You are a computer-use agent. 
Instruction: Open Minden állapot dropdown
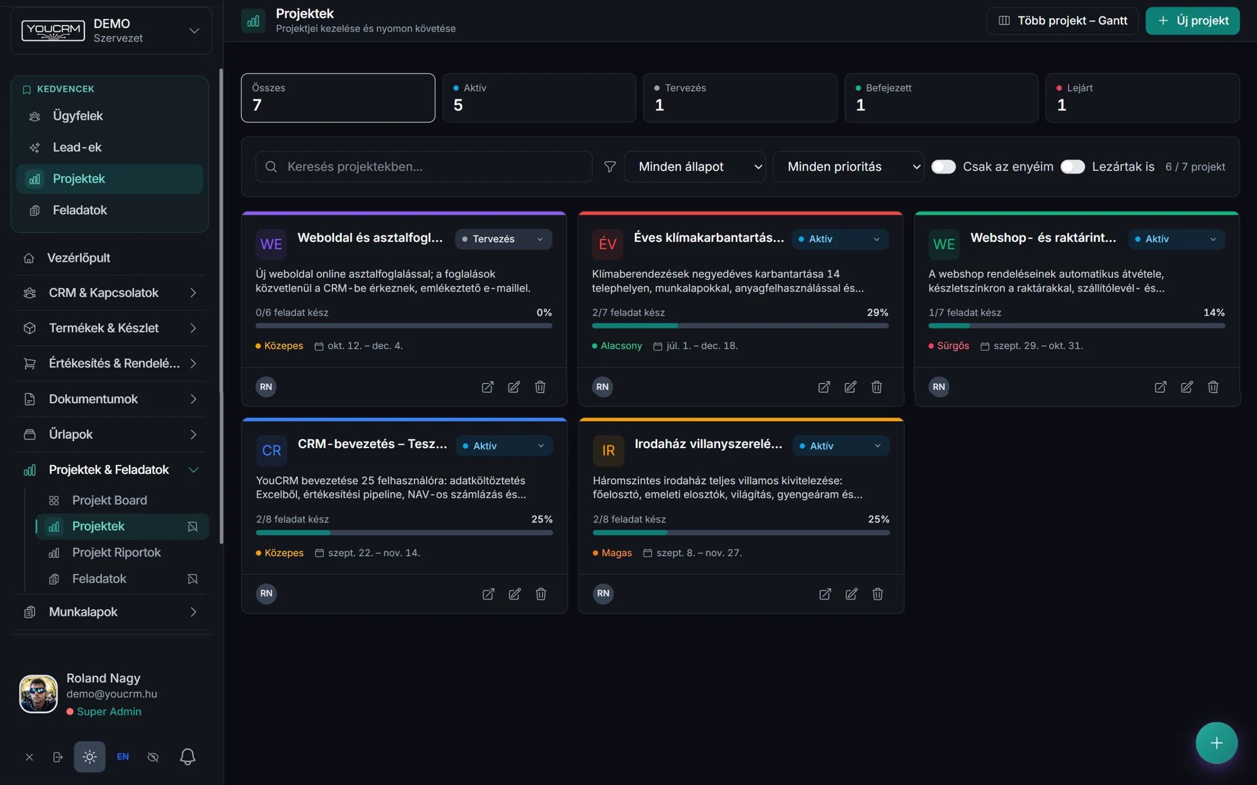(695, 167)
